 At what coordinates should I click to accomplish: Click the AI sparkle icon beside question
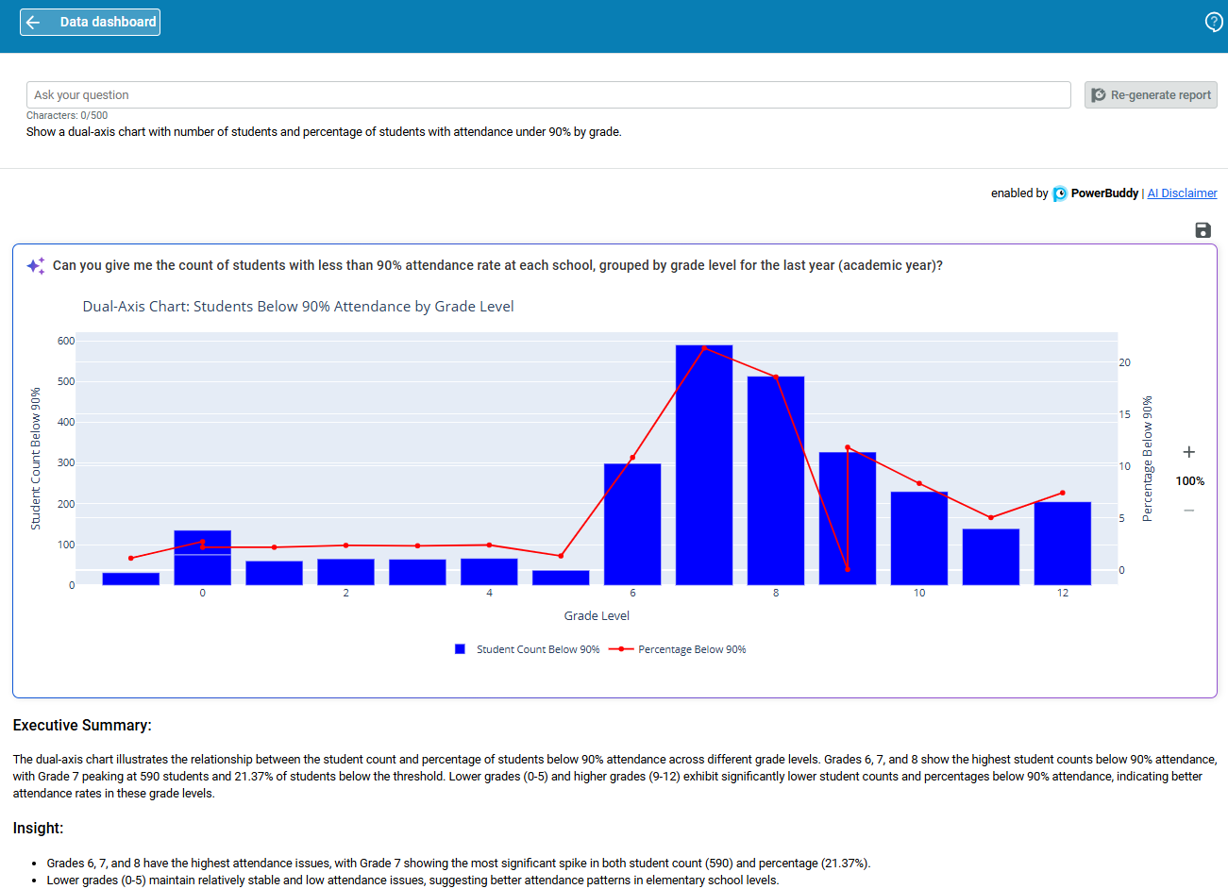(36, 266)
